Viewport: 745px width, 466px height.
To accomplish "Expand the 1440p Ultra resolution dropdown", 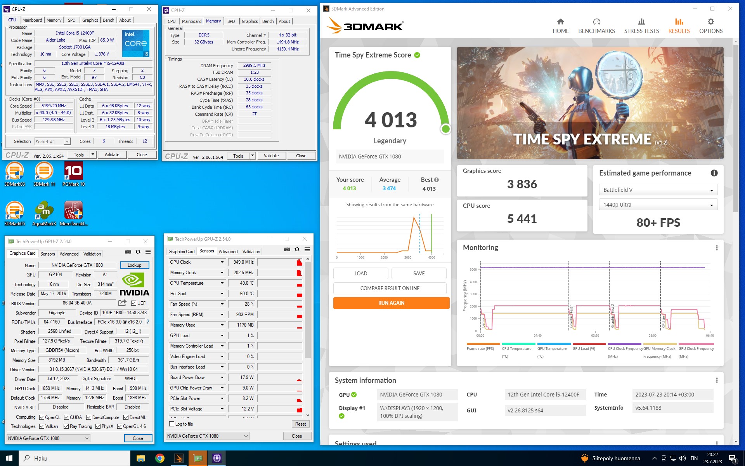I will 658,205.
